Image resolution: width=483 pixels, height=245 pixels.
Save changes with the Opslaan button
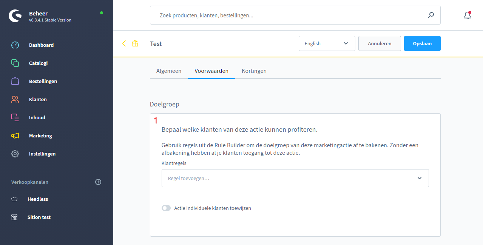[422, 43]
